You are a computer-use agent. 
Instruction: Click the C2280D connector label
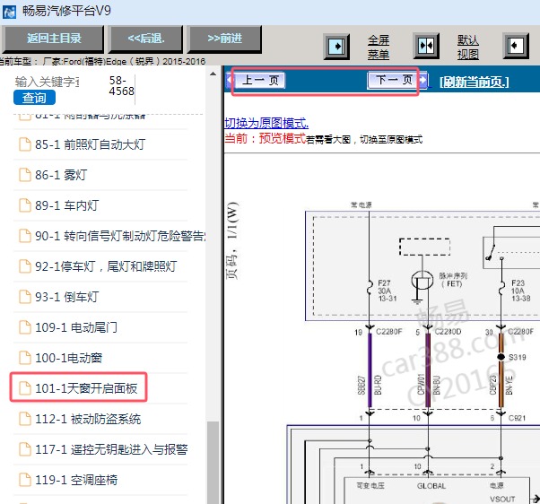(448, 331)
